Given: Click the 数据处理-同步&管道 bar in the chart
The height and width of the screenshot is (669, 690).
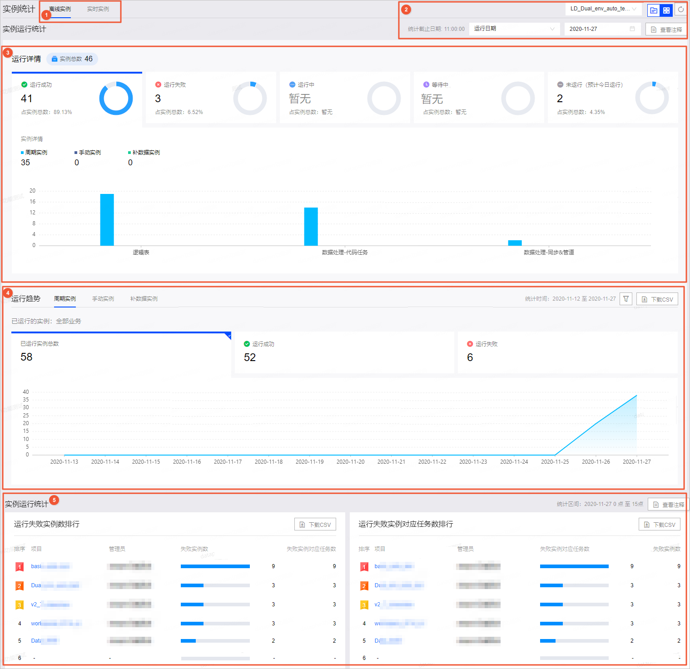Looking at the screenshot, I should (515, 243).
